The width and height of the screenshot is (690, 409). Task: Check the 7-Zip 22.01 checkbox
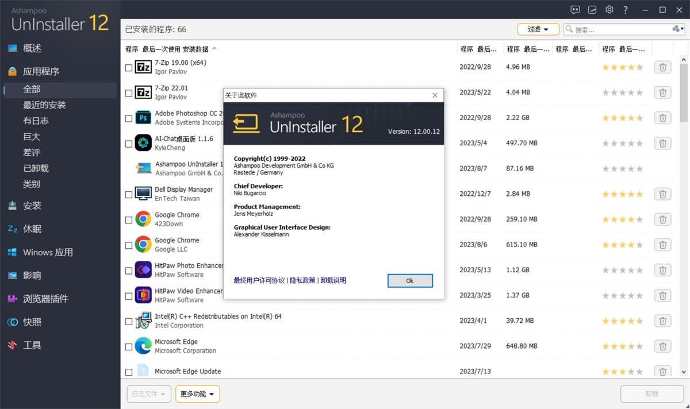[x=129, y=93]
